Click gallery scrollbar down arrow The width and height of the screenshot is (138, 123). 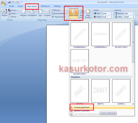(x=133, y=104)
